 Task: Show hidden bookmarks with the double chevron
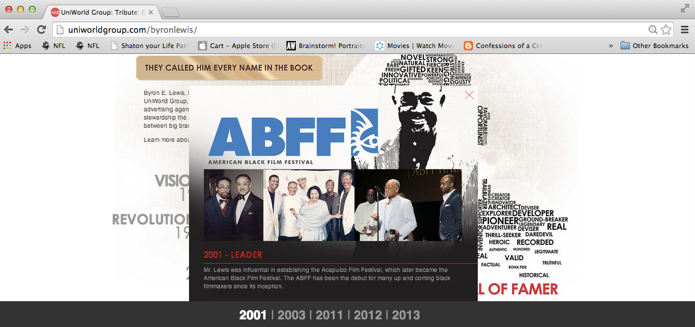click(611, 46)
